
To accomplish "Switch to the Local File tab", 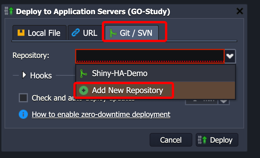I will tap(40, 33).
